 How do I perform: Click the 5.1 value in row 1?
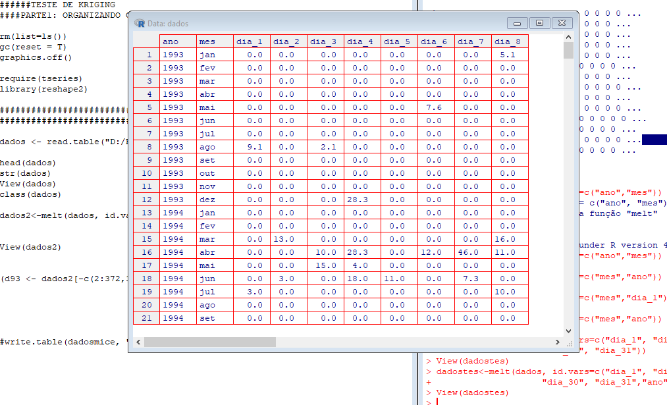pos(510,55)
